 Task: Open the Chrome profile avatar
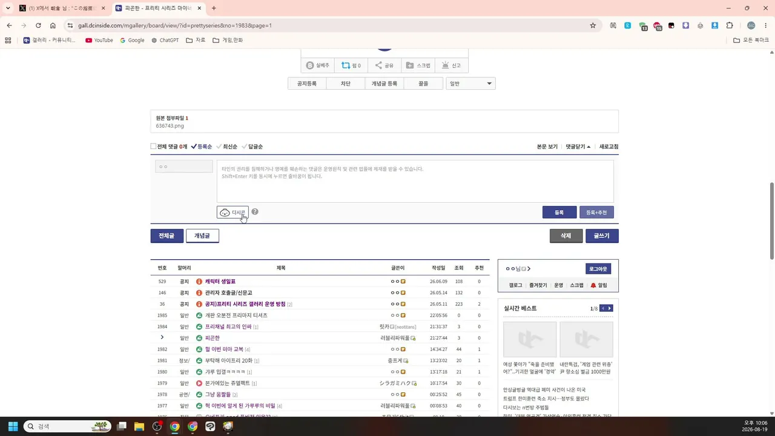(751, 25)
